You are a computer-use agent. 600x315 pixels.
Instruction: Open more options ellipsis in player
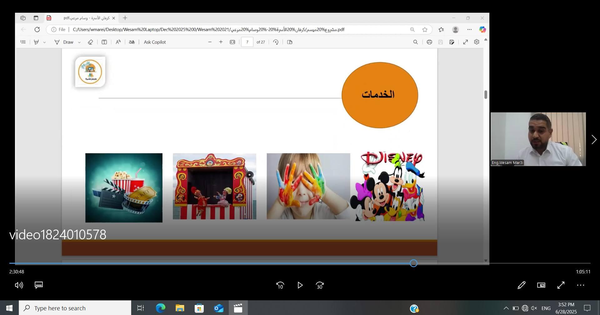[581, 285]
